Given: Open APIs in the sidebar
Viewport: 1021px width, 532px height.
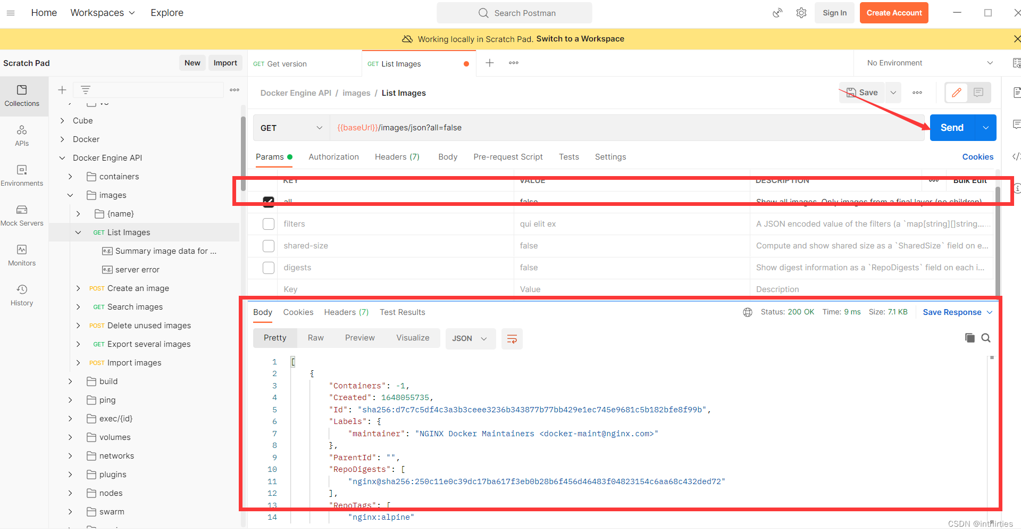Looking at the screenshot, I should click(x=22, y=136).
